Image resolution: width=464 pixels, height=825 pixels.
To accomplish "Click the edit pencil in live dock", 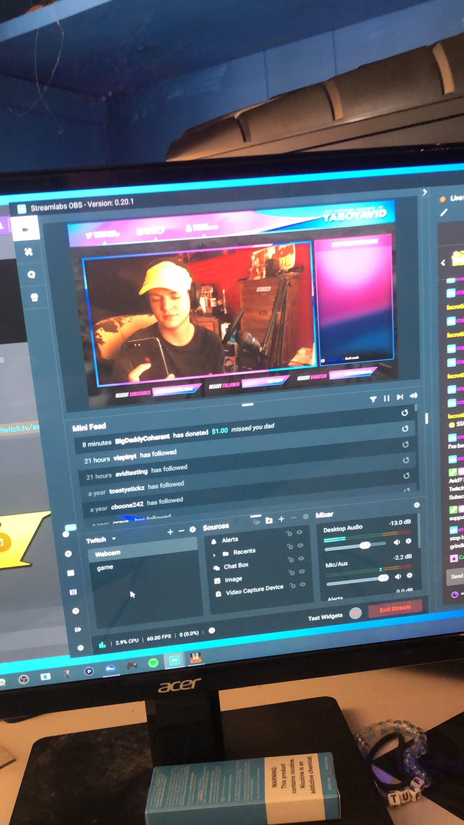I will click(x=443, y=212).
